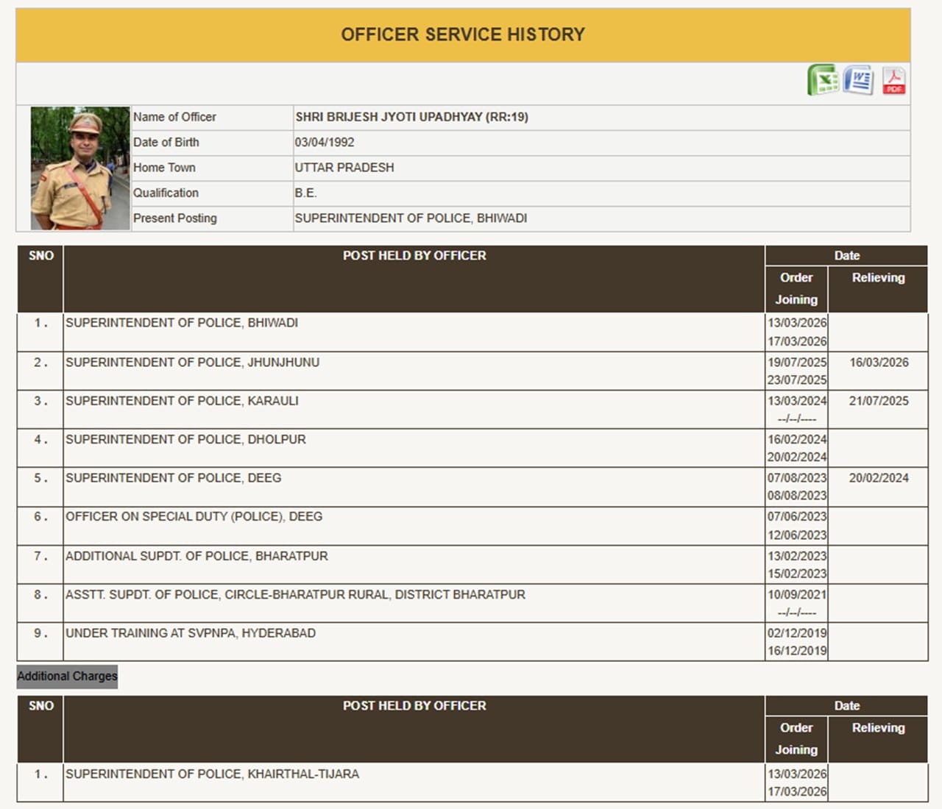The width and height of the screenshot is (942, 809).
Task: Click qualification value B.E.
Action: [305, 193]
